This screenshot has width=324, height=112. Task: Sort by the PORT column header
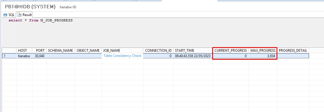tap(39, 51)
